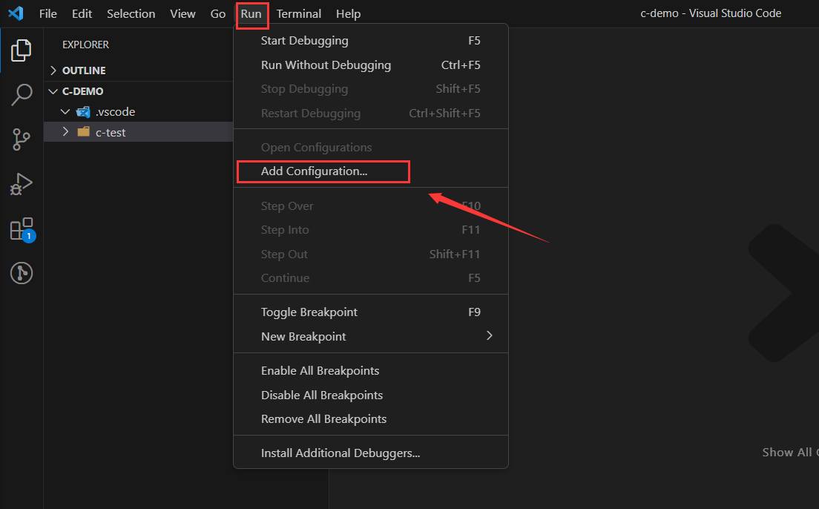819x509 pixels.
Task: Select Step Over entry
Action: (x=371, y=206)
